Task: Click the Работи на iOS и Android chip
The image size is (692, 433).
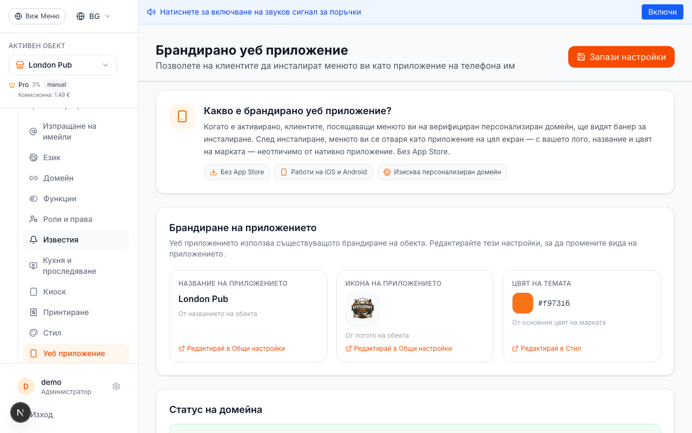Action: pos(323,172)
